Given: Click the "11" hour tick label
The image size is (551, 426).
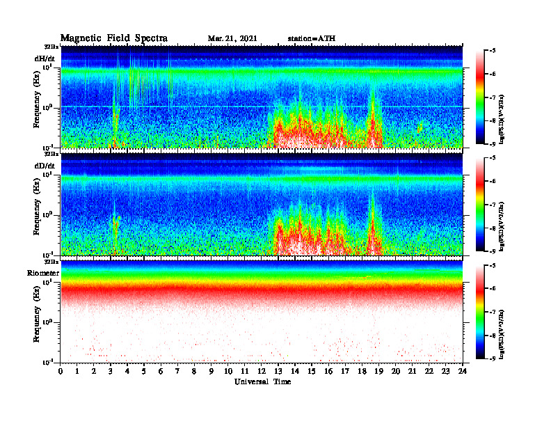Looking at the screenshot, I should [245, 372].
